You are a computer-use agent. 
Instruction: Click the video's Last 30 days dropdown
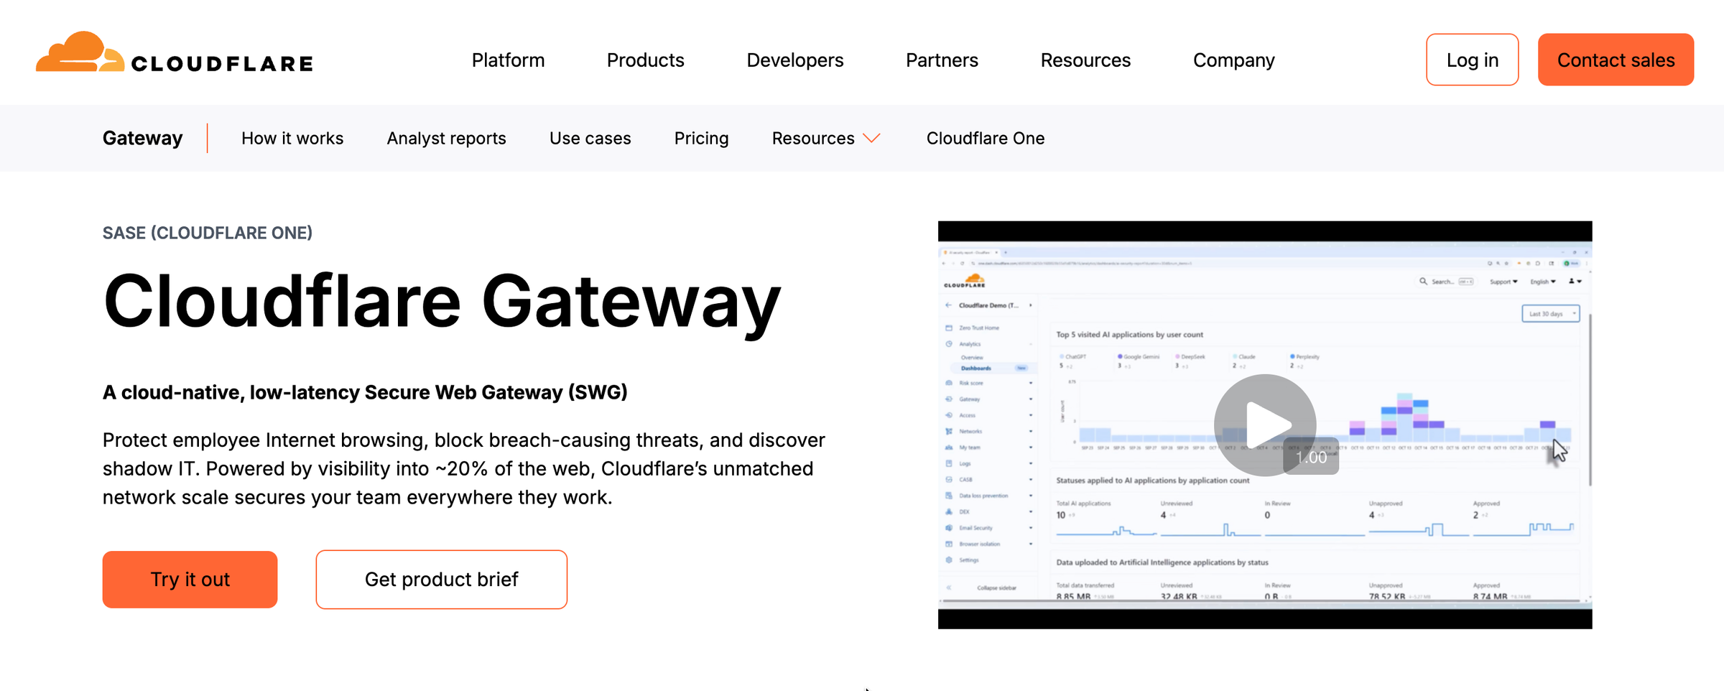[x=1550, y=314]
